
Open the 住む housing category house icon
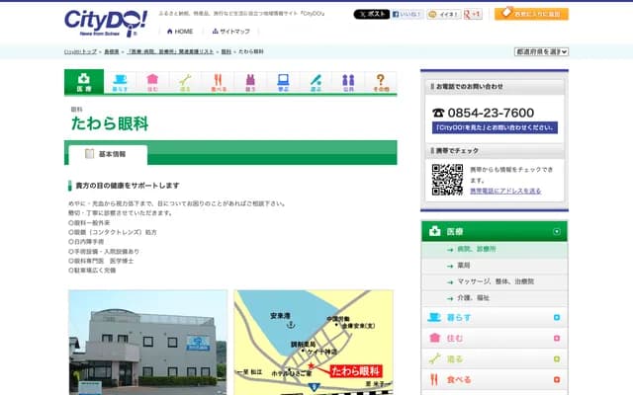tap(152, 82)
